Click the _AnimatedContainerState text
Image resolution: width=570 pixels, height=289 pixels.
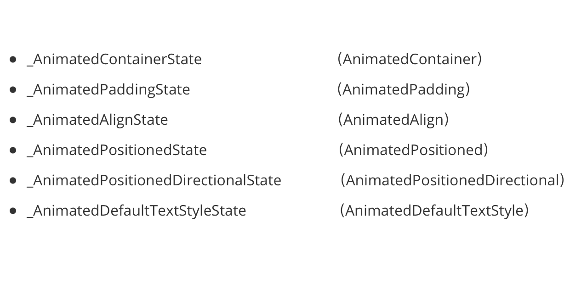click(x=114, y=60)
